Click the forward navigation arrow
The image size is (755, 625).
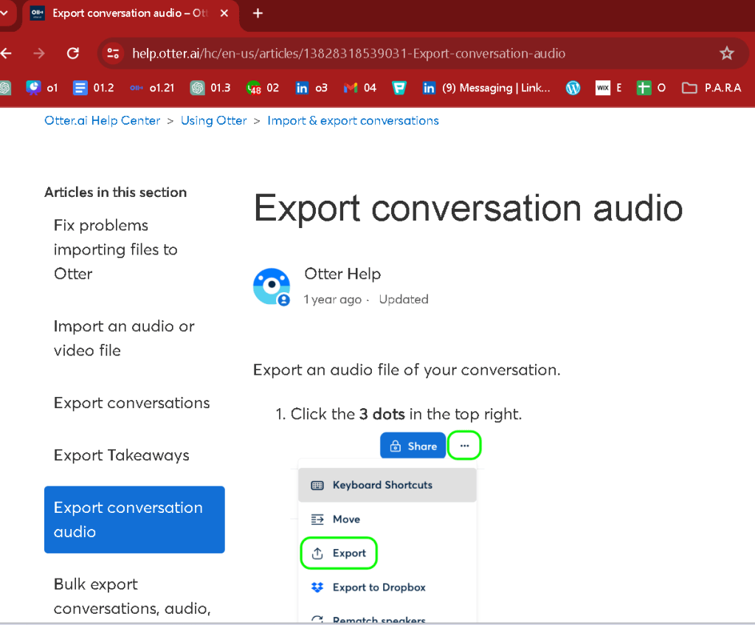coord(39,53)
